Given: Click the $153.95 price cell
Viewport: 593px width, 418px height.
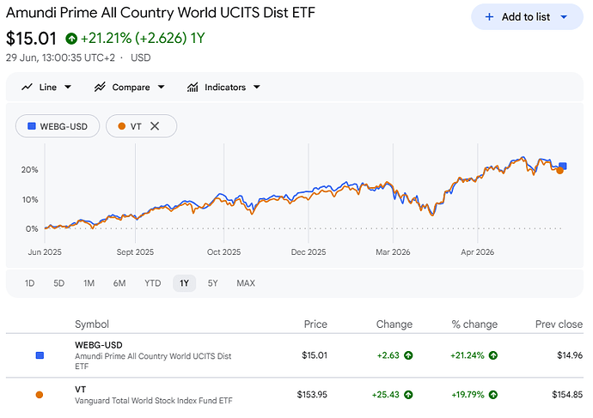Looking at the screenshot, I should tap(312, 395).
